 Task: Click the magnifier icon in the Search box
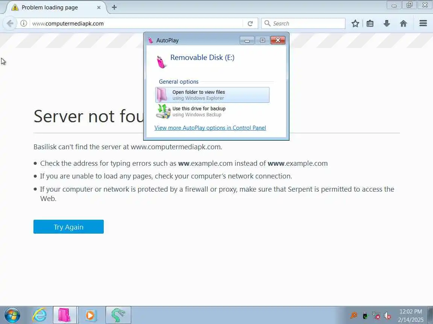tap(267, 23)
